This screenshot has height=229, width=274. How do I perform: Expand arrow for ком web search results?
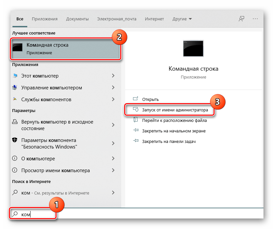[x=113, y=193]
